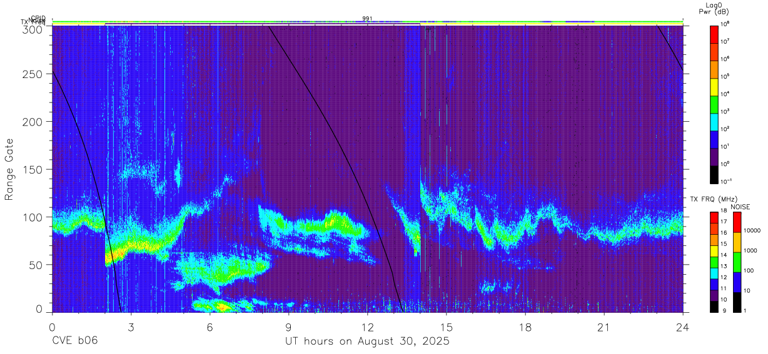Select the yellow 14–15 MHz TX FRQ segment
The width and height of the screenshot is (768, 354).
tap(714, 250)
